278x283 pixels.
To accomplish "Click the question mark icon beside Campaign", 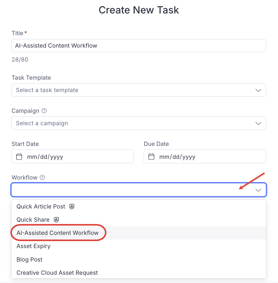I will click(44, 111).
